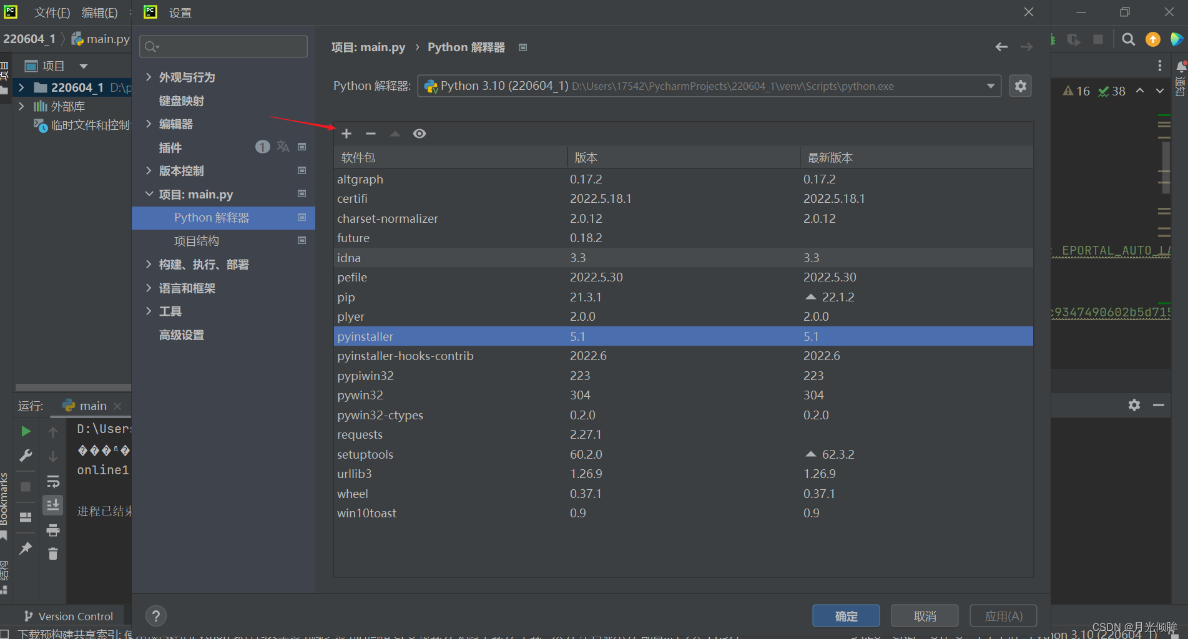Screen dimensions: 1188x639
Task: Expand the 外部库 tree node
Action: pyautogui.click(x=21, y=106)
